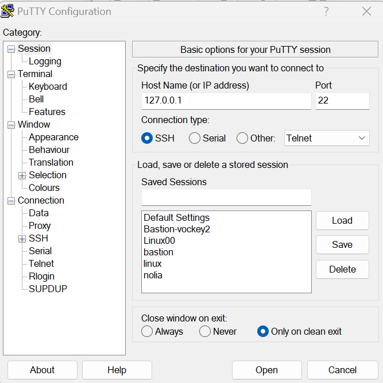
Task: Click the Host Name input field
Action: tap(226, 101)
